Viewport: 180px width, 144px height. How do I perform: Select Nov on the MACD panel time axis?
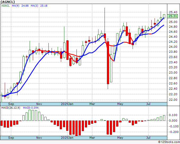39,138
